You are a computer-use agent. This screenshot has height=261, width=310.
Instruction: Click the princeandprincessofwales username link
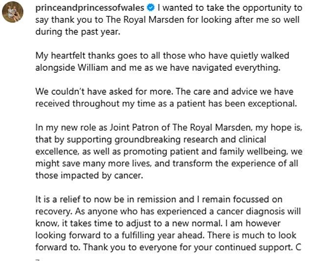pyautogui.click(x=90, y=8)
